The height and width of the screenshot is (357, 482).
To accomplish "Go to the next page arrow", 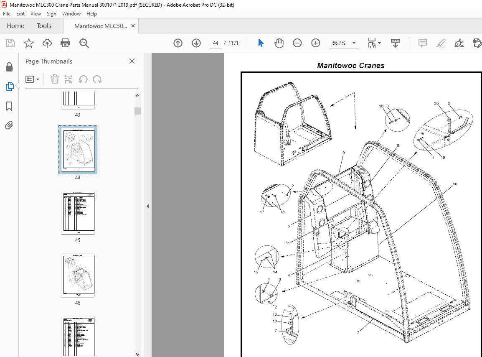I will pyautogui.click(x=196, y=43).
